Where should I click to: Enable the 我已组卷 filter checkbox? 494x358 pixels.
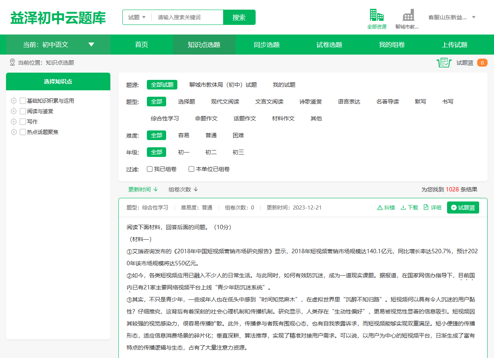149,169
